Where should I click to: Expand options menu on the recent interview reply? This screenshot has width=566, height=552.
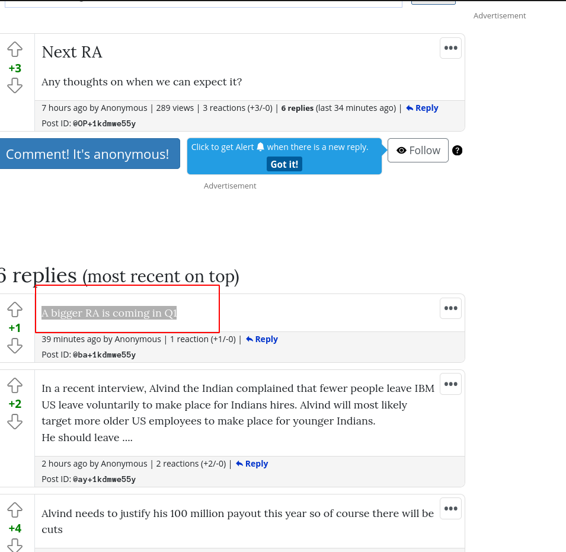pyautogui.click(x=450, y=384)
